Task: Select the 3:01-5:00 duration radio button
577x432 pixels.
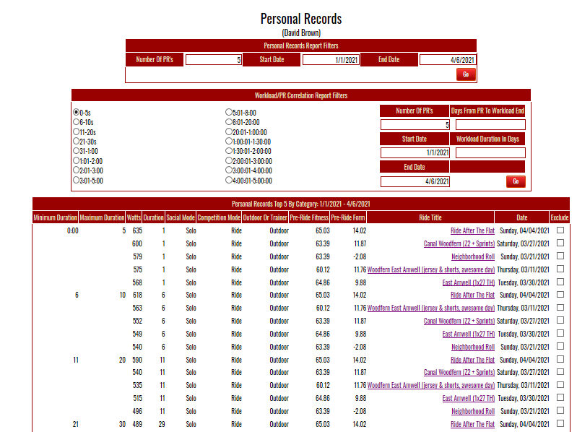Action: (x=76, y=180)
